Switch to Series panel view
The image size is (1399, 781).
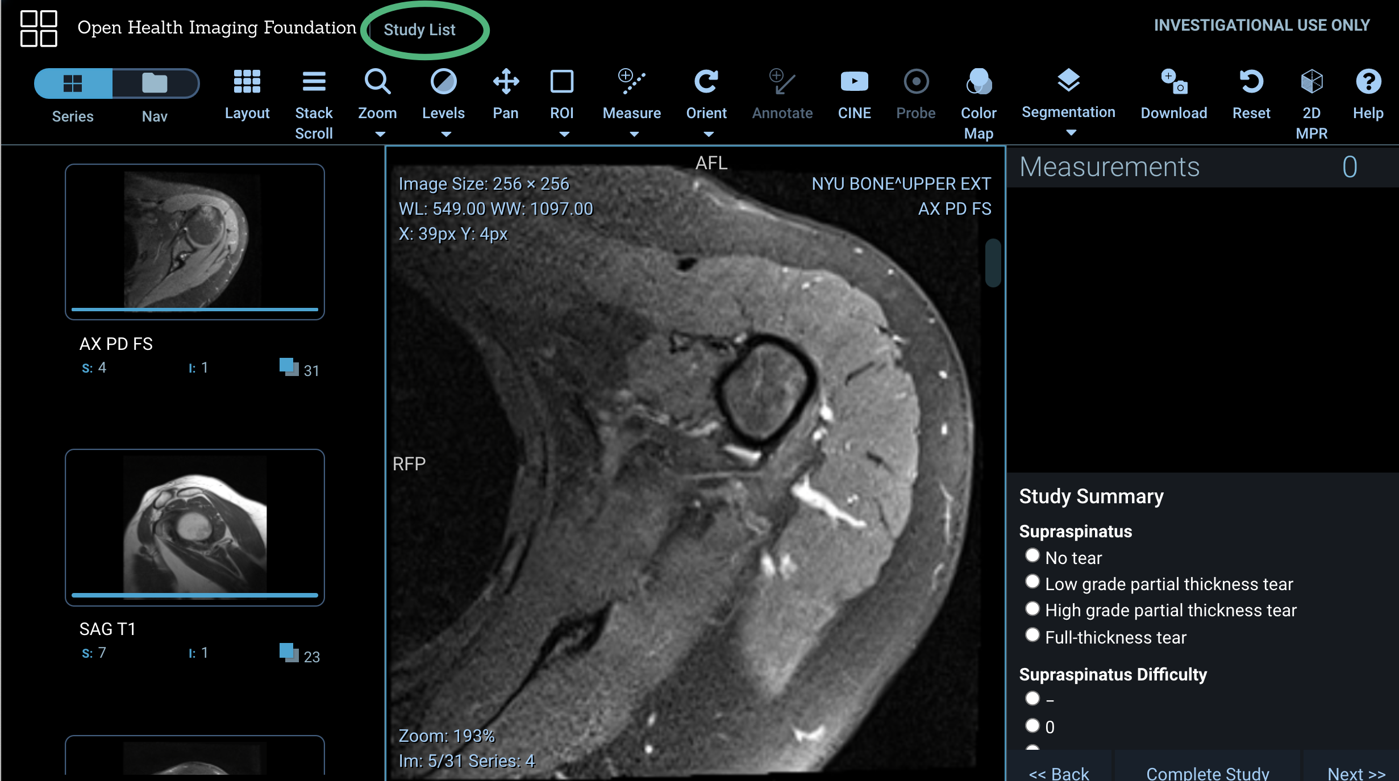click(73, 83)
